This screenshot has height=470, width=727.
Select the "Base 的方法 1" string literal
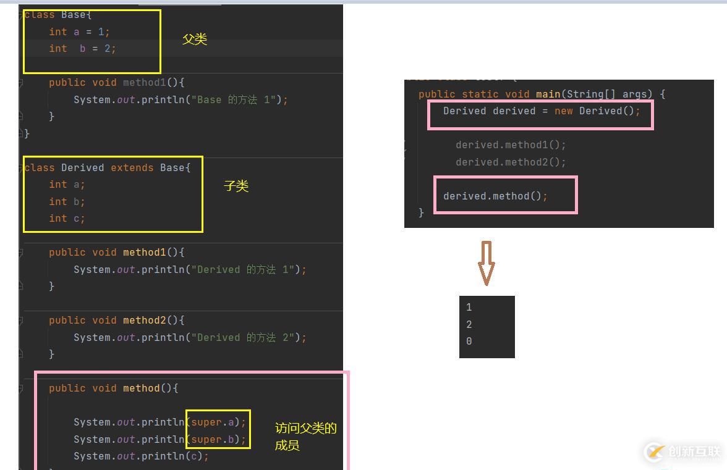(x=234, y=99)
